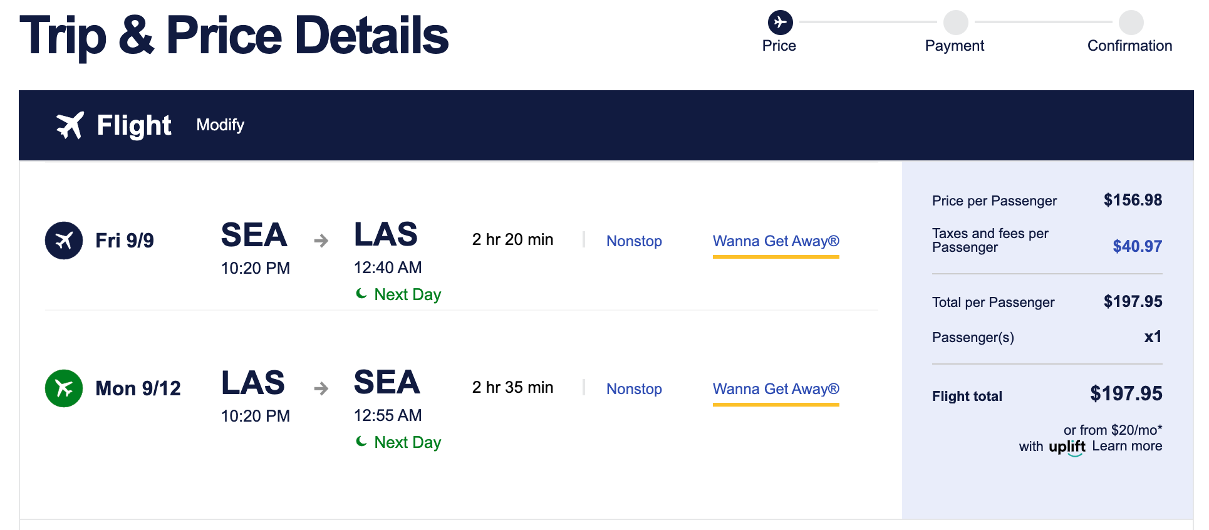Click Modify next to Flight heading
Image resolution: width=1209 pixels, height=530 pixels.
(x=221, y=125)
